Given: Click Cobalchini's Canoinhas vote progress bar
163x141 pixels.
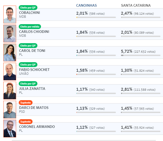Looking at the screenshot, I should click(96, 17).
